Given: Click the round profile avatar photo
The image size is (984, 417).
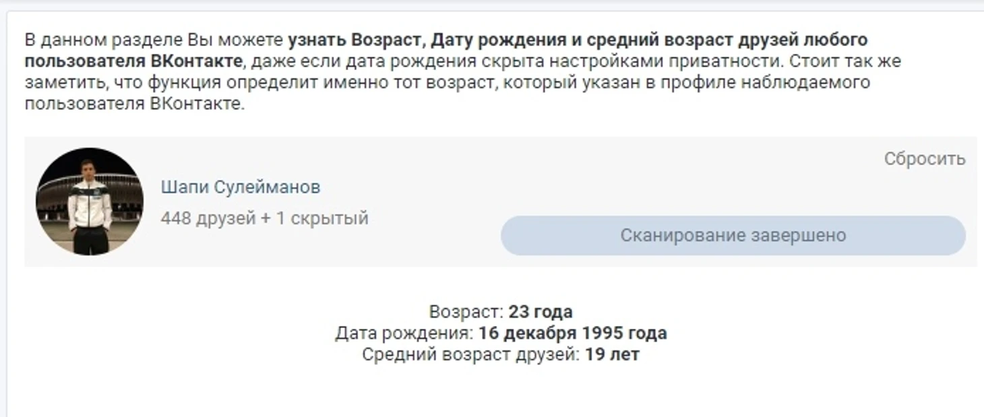Looking at the screenshot, I should click(89, 201).
